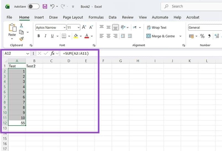Click the Wrap Text button

[x=157, y=27]
